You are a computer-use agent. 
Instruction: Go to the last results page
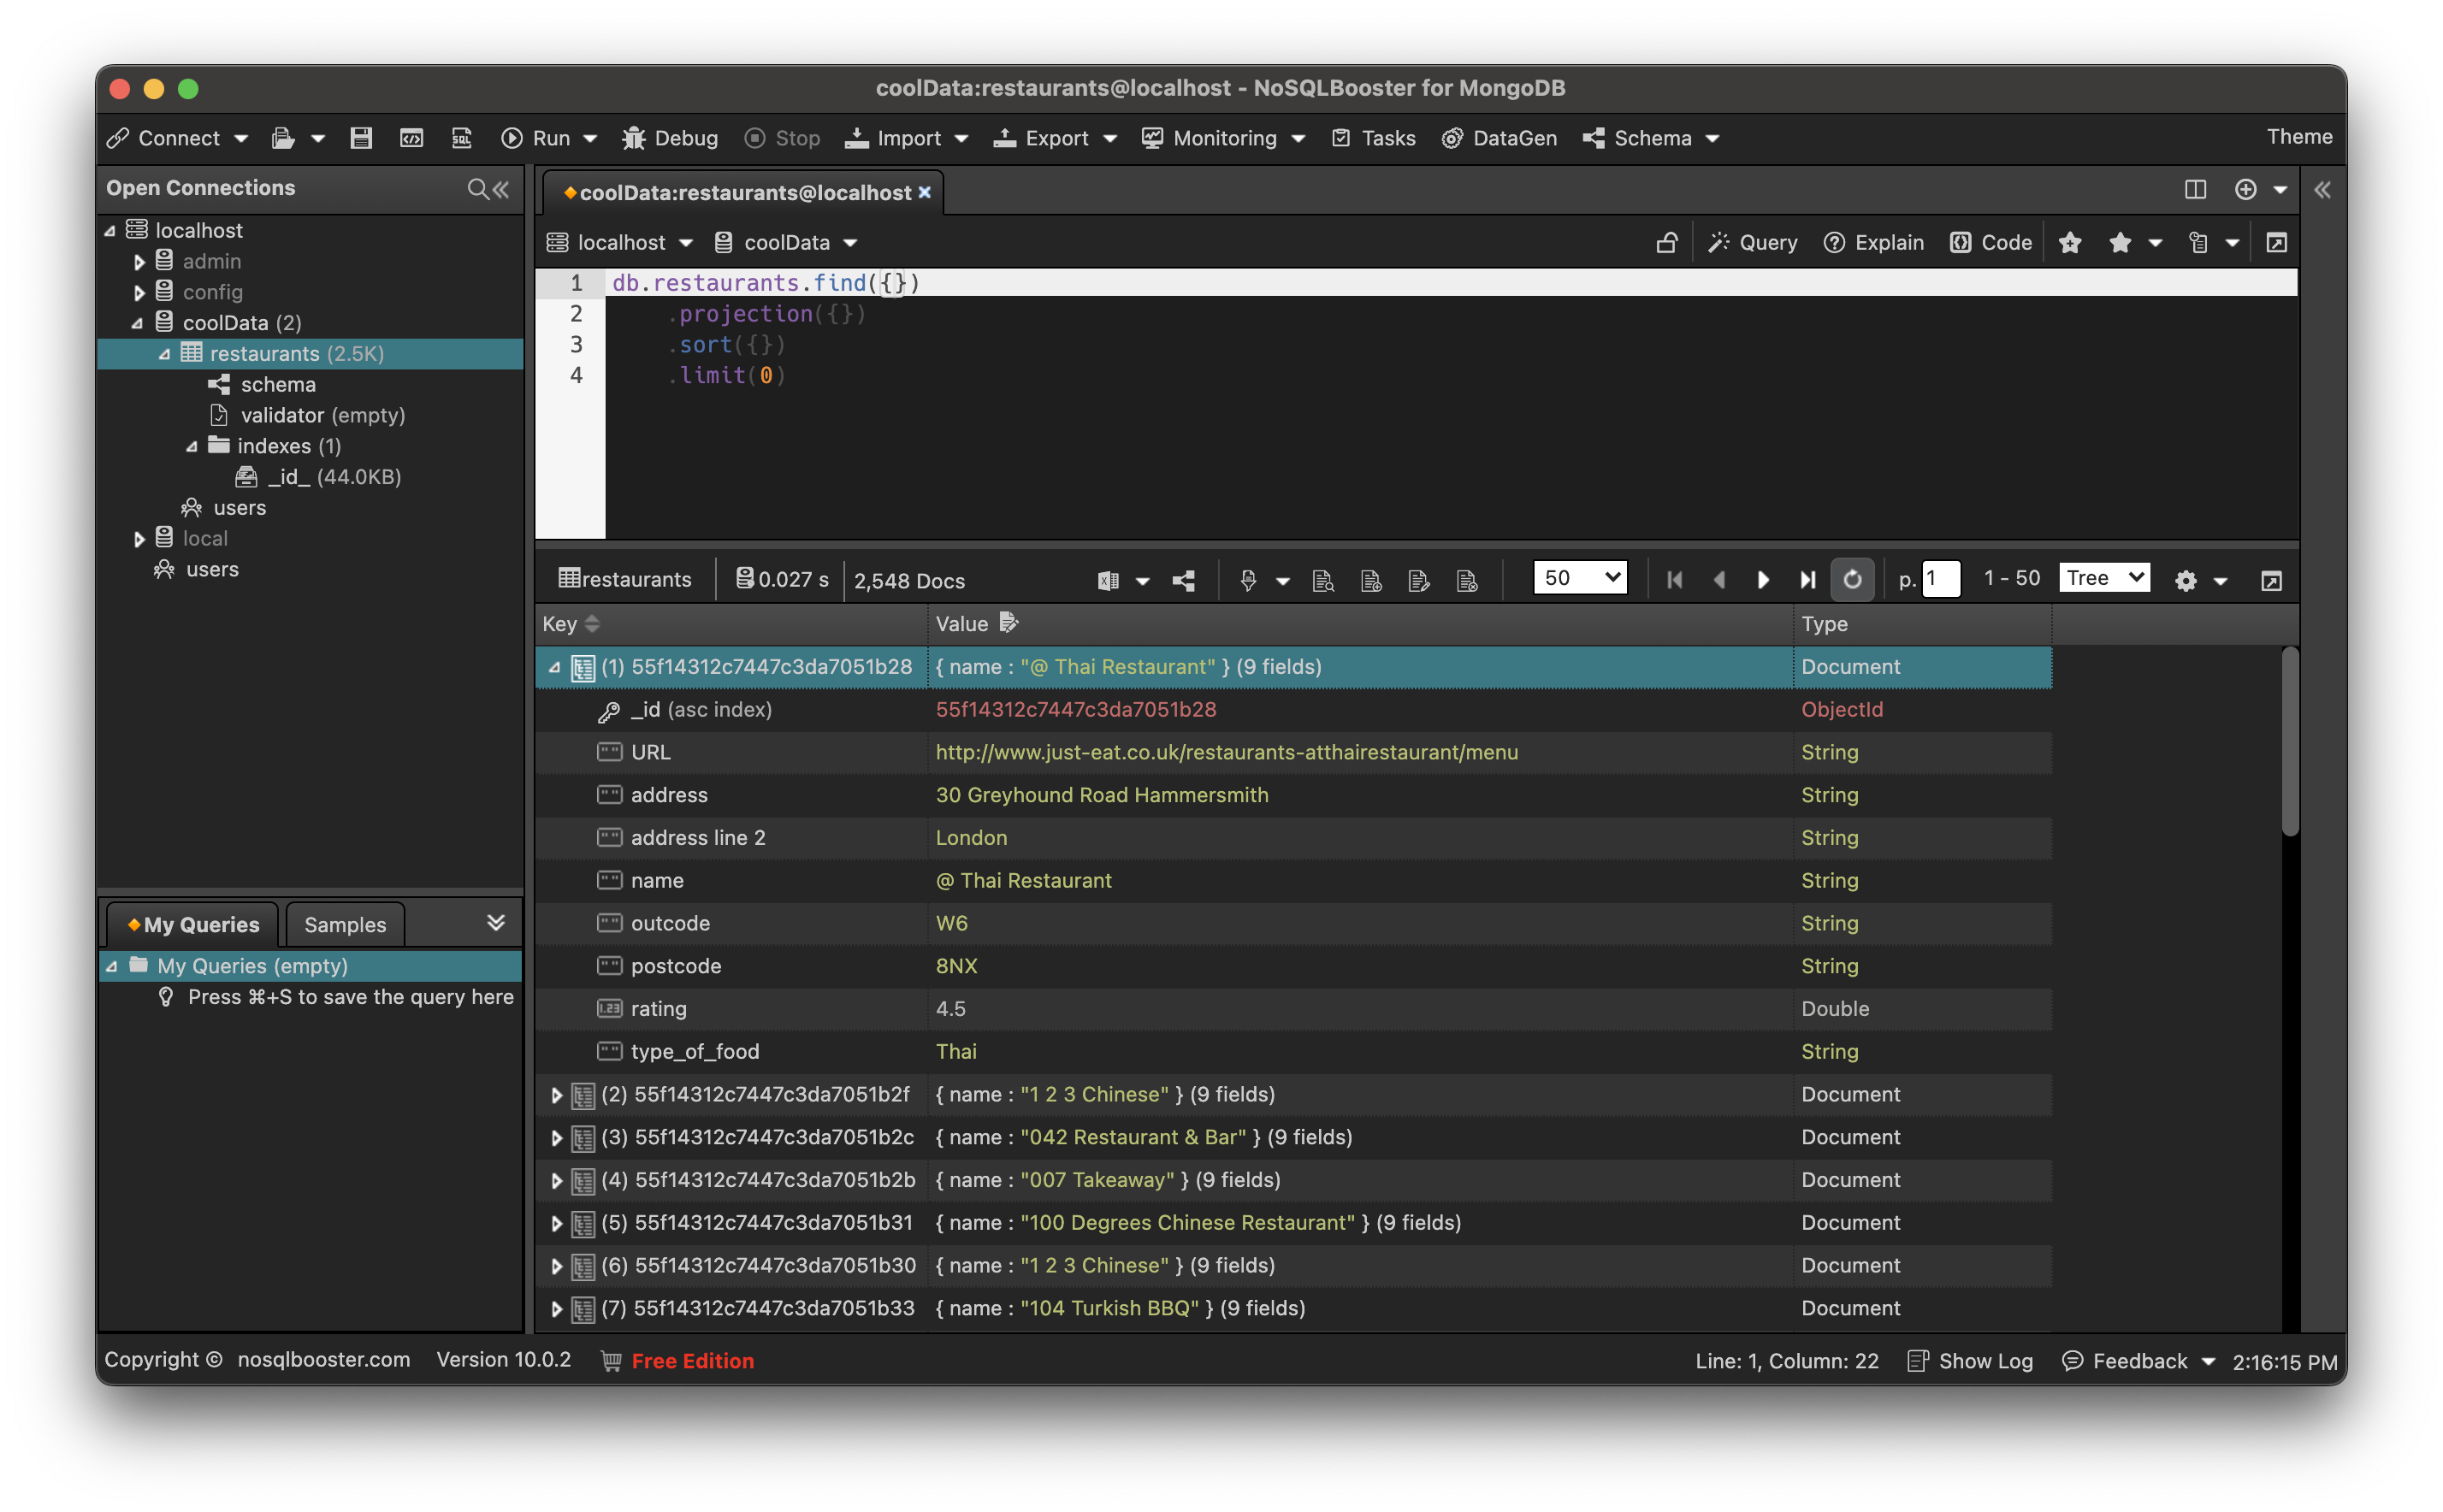(1807, 580)
